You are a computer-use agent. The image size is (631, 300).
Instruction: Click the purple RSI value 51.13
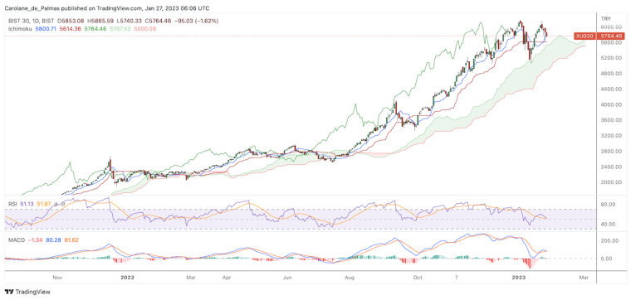click(27, 204)
